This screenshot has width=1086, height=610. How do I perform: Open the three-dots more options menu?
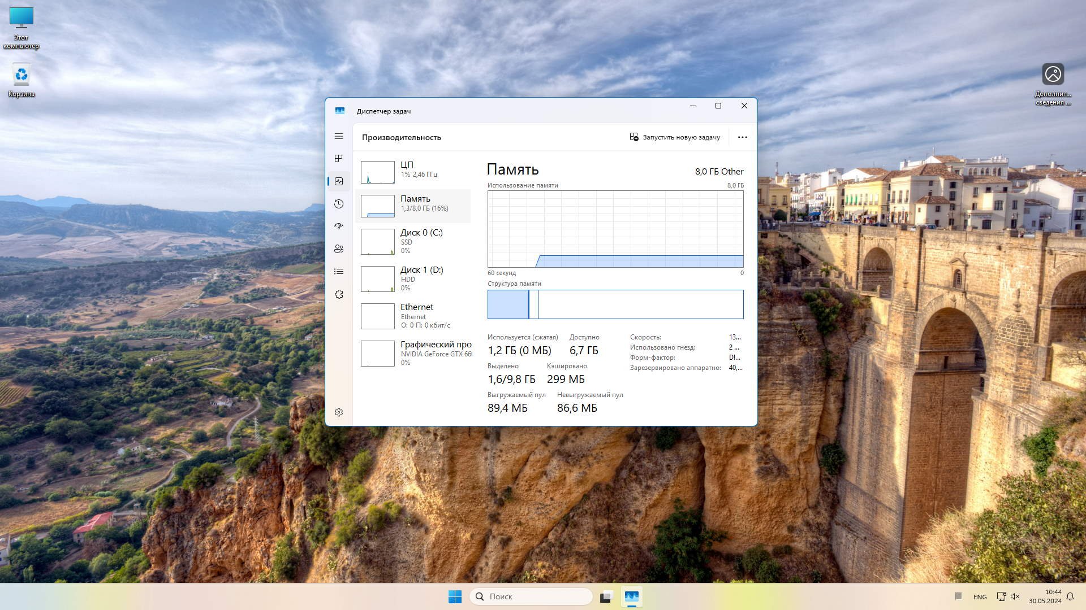click(742, 137)
